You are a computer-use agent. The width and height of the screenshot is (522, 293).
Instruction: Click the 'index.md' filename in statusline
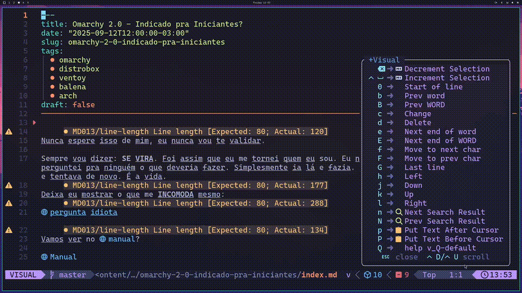[x=319, y=275]
